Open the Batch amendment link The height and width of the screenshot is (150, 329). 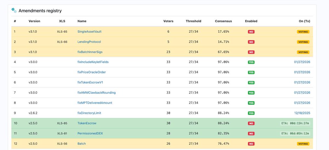point(82,143)
